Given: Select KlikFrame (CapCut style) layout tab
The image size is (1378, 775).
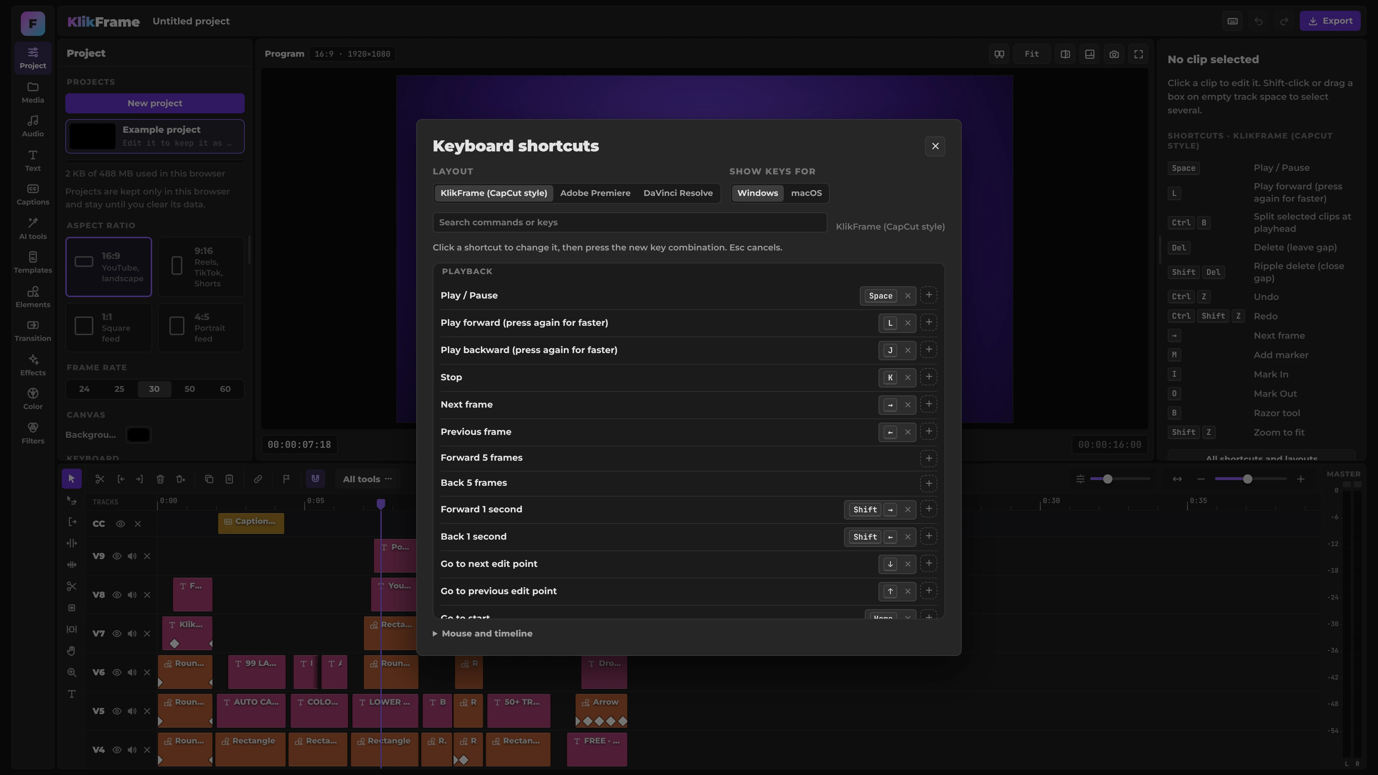Looking at the screenshot, I should (x=494, y=193).
